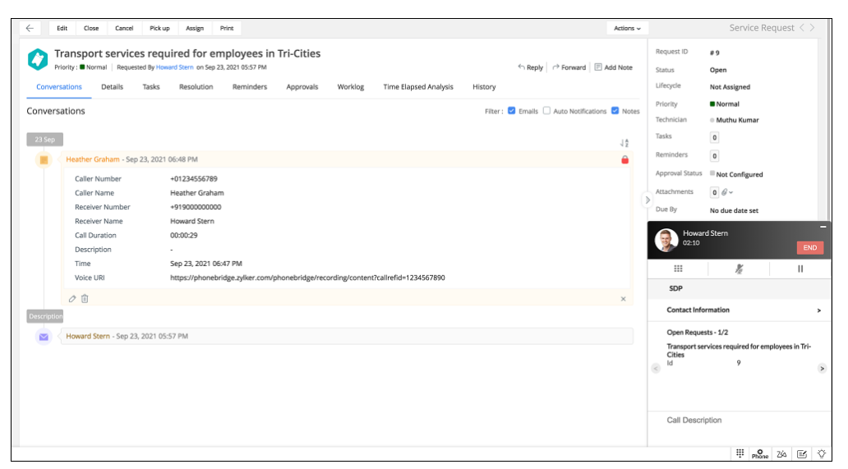Switch to the Conversations tab
Viewport: 848px width, 469px height.
pos(59,87)
